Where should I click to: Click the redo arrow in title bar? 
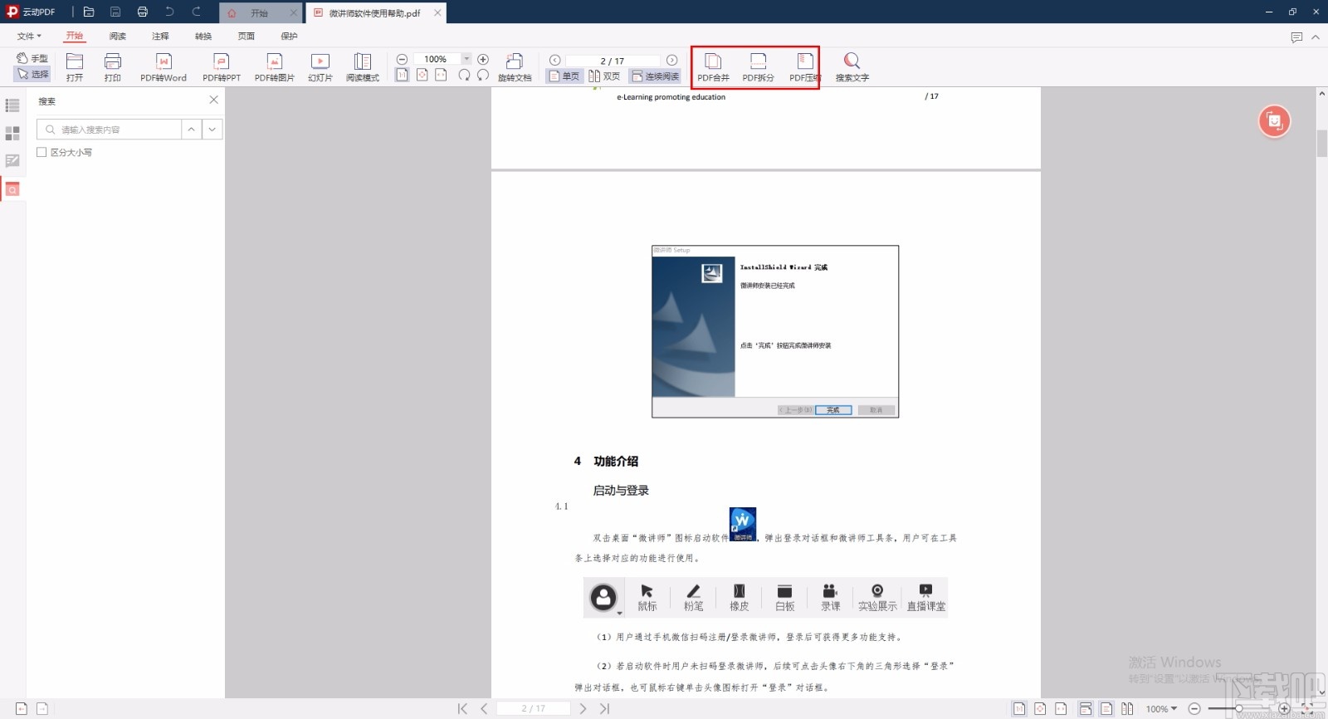tap(197, 12)
